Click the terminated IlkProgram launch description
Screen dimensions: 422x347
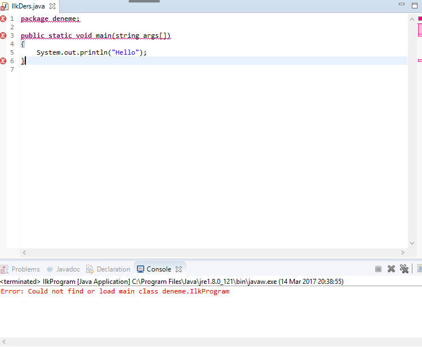[x=172, y=282]
